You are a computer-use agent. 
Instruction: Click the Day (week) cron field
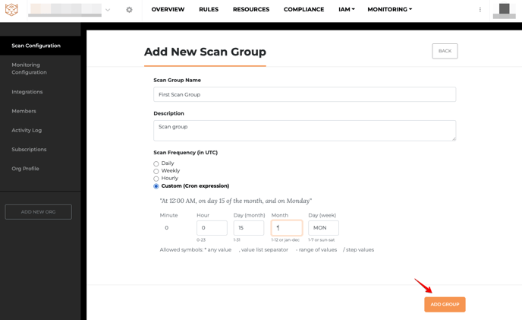pyautogui.click(x=323, y=228)
